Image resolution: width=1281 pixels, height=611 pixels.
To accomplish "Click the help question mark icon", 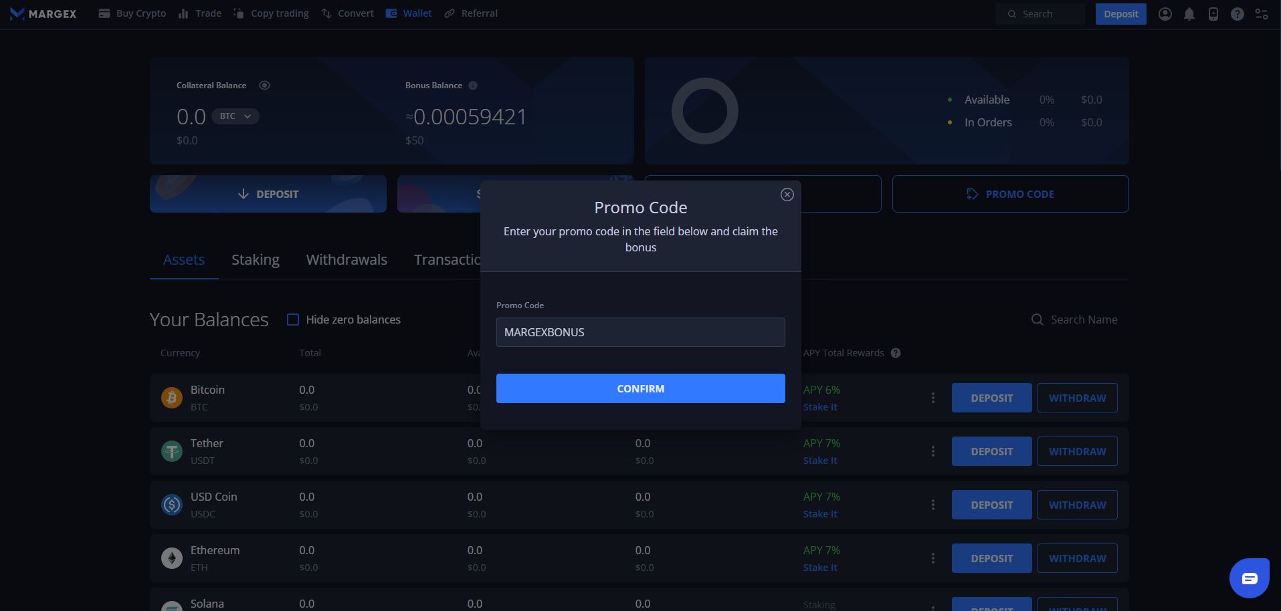I will 1237,14.
